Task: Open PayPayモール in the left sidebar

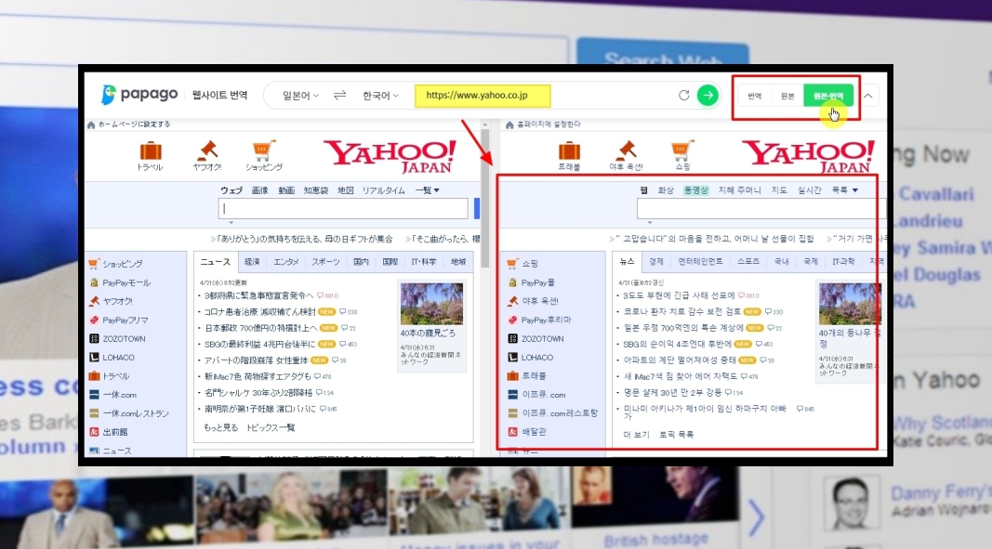Action: pyautogui.click(x=126, y=282)
